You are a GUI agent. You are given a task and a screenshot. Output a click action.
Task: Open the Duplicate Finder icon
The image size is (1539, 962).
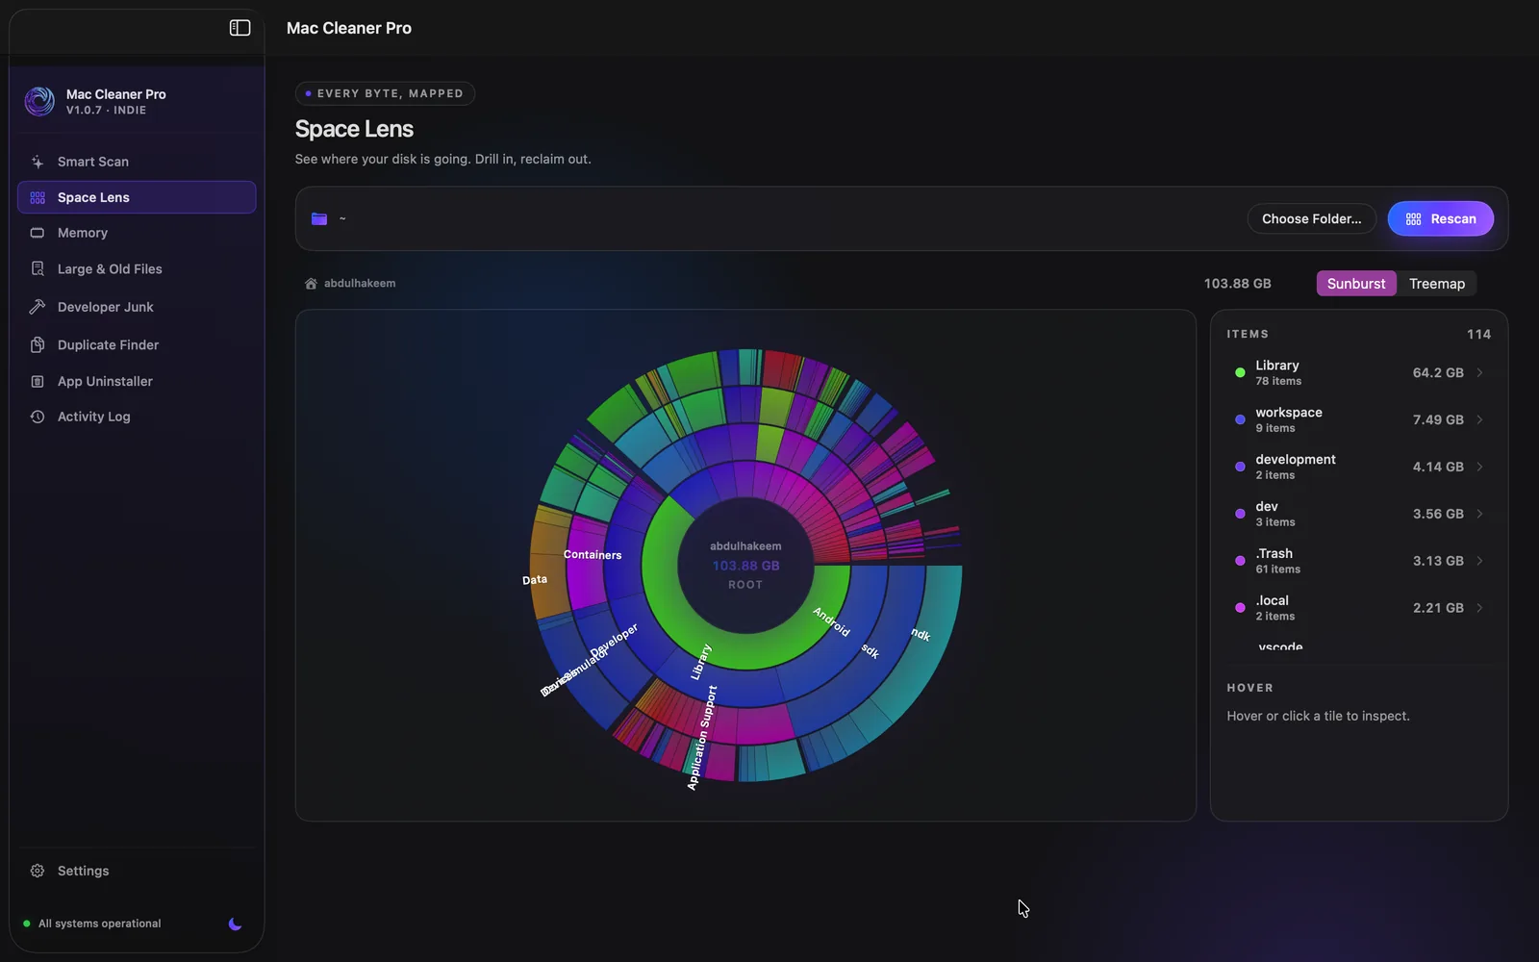tap(38, 344)
